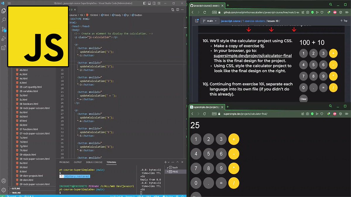
Task: Switch to the PROBLEMS panel tab
Action: click(x=64, y=162)
